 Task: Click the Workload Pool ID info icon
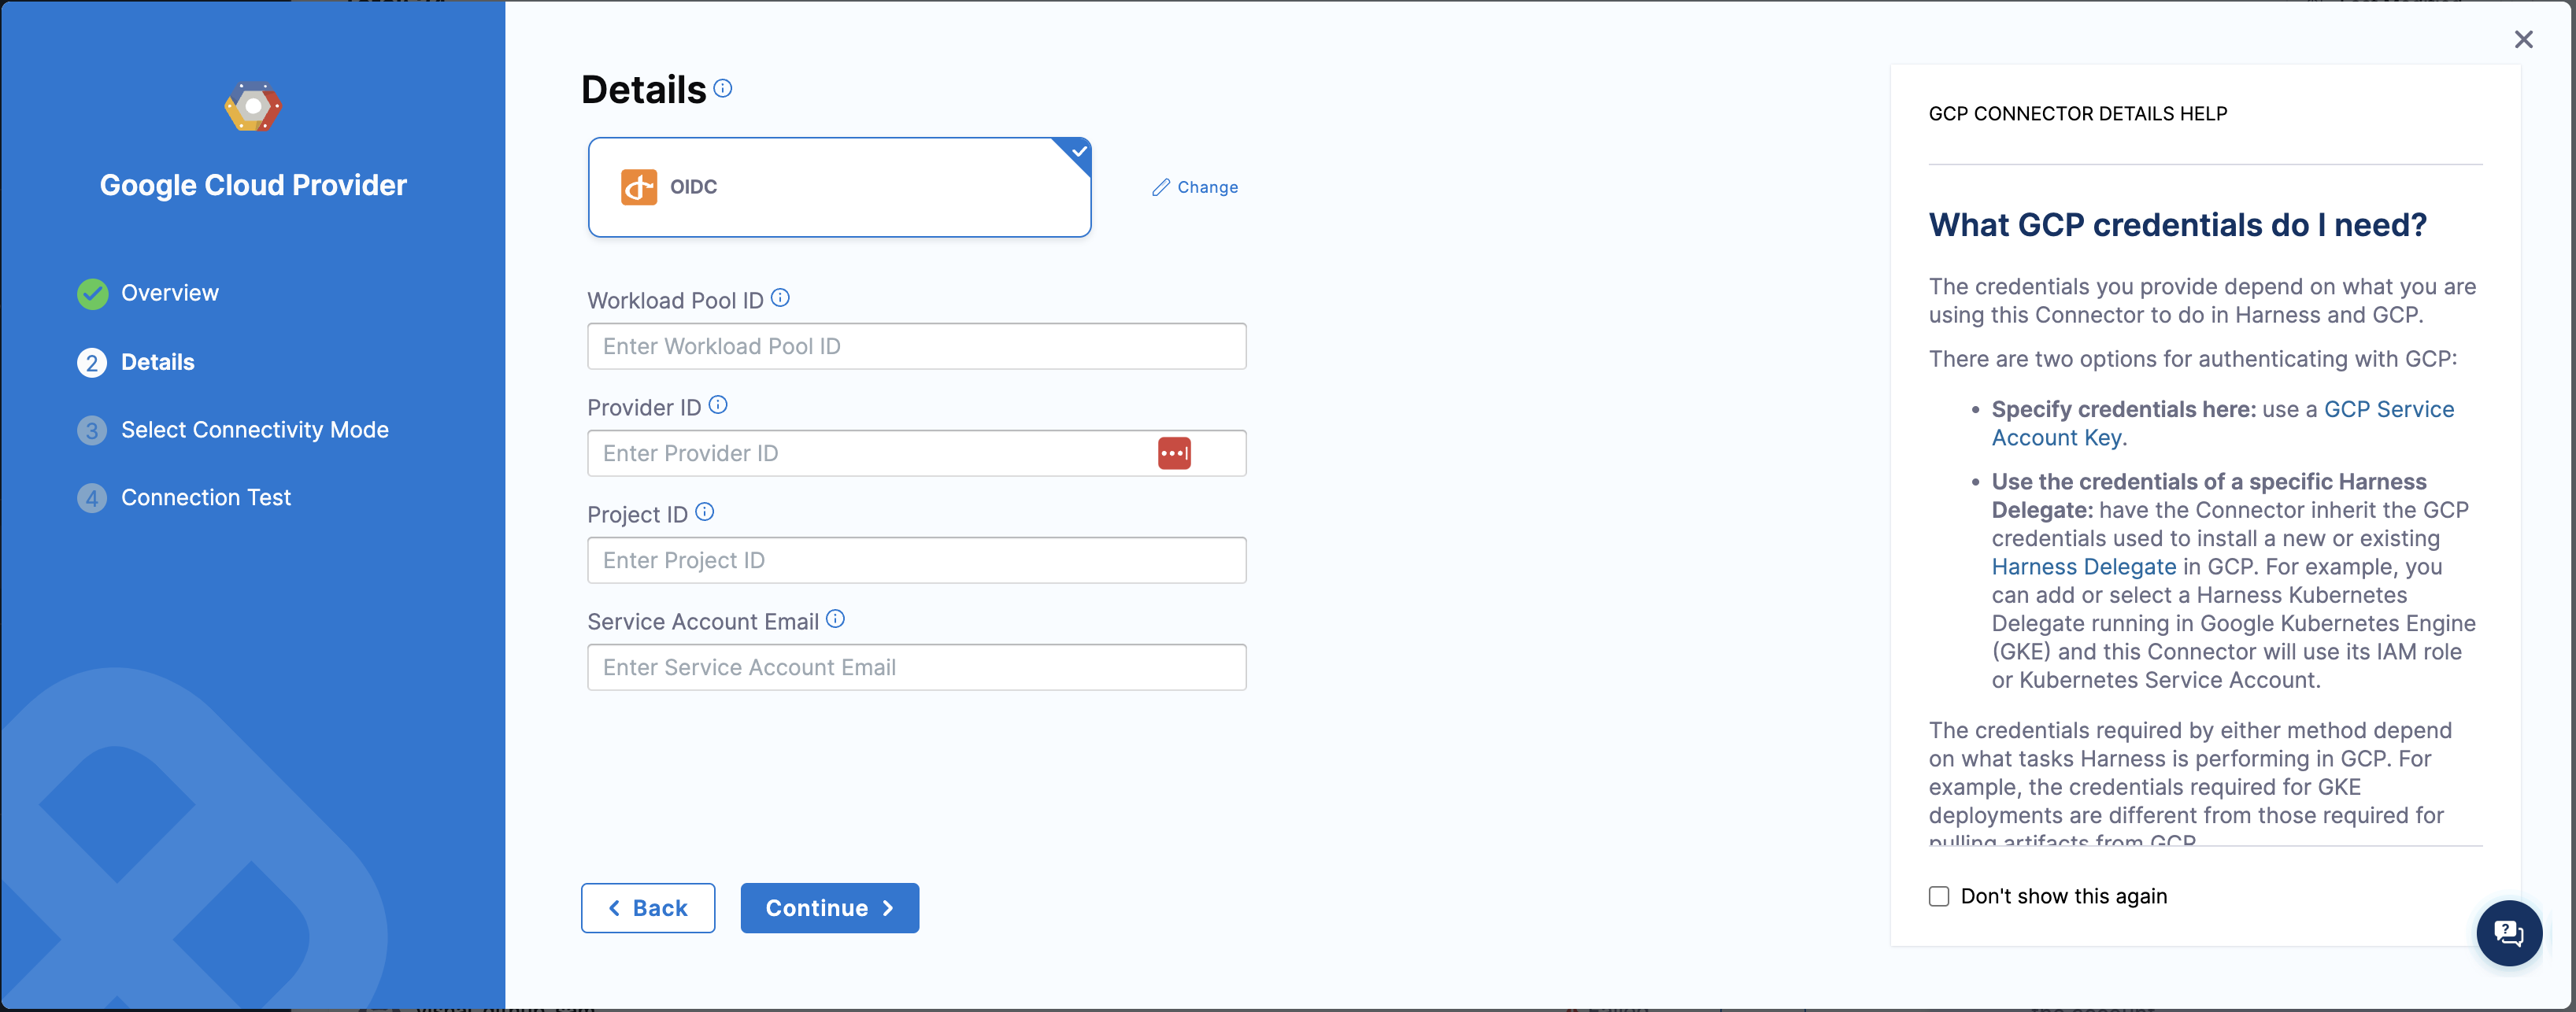780,298
